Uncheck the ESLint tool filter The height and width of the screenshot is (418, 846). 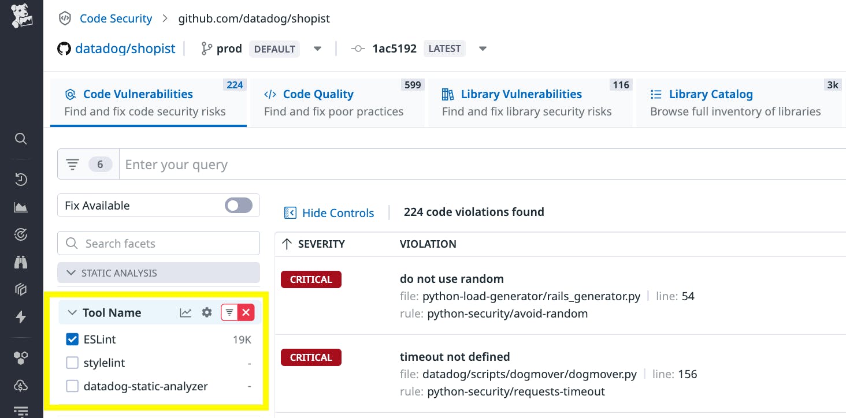(72, 339)
